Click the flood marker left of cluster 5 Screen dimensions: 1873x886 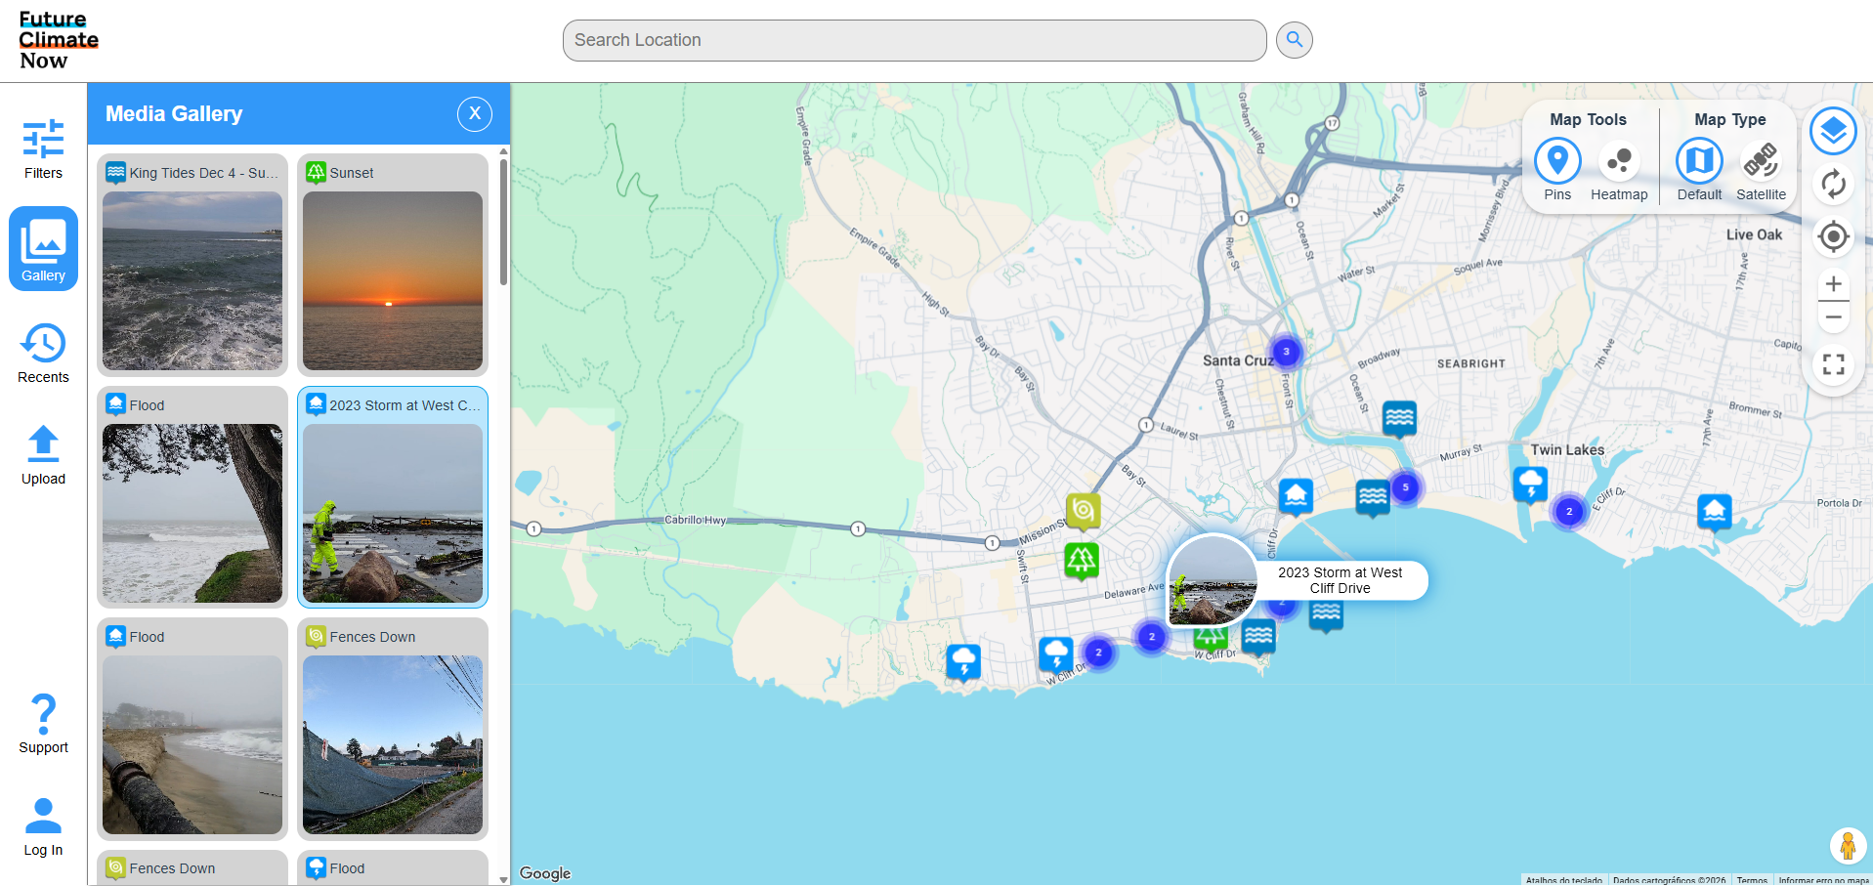[x=1296, y=497]
